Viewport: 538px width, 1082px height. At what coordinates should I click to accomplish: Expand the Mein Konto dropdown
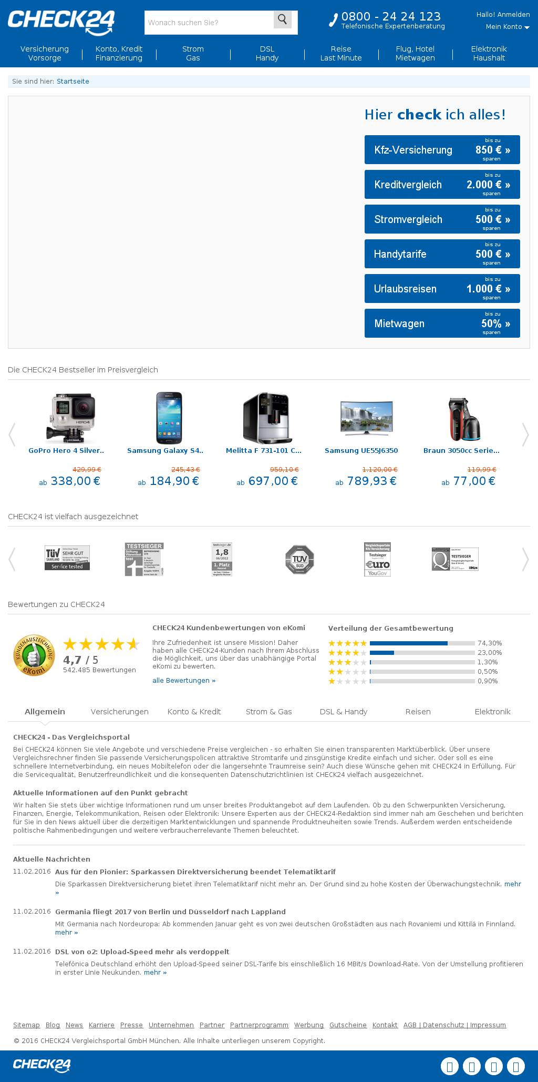[x=508, y=27]
